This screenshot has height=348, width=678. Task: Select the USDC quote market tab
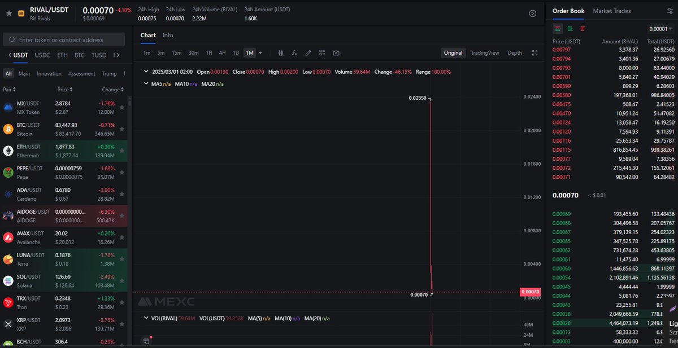tap(42, 55)
